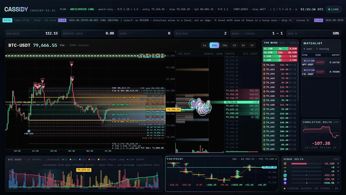This screenshot has height=195, width=346.
Task: Click the 79,821.81 ask row in depth
Action: click(242, 91)
